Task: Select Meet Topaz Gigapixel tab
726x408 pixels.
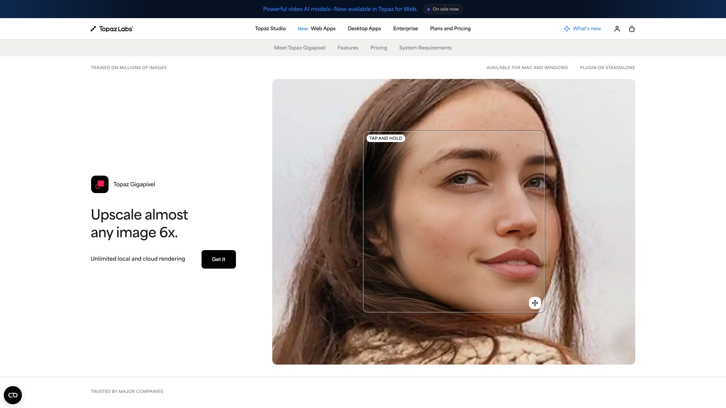Action: (300, 48)
